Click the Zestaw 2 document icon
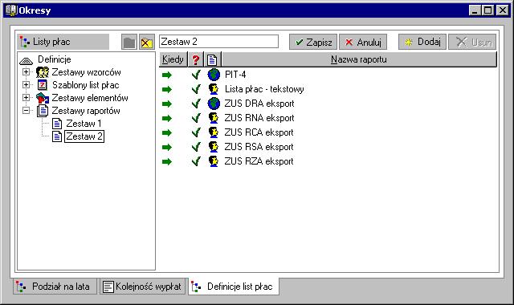 57,136
